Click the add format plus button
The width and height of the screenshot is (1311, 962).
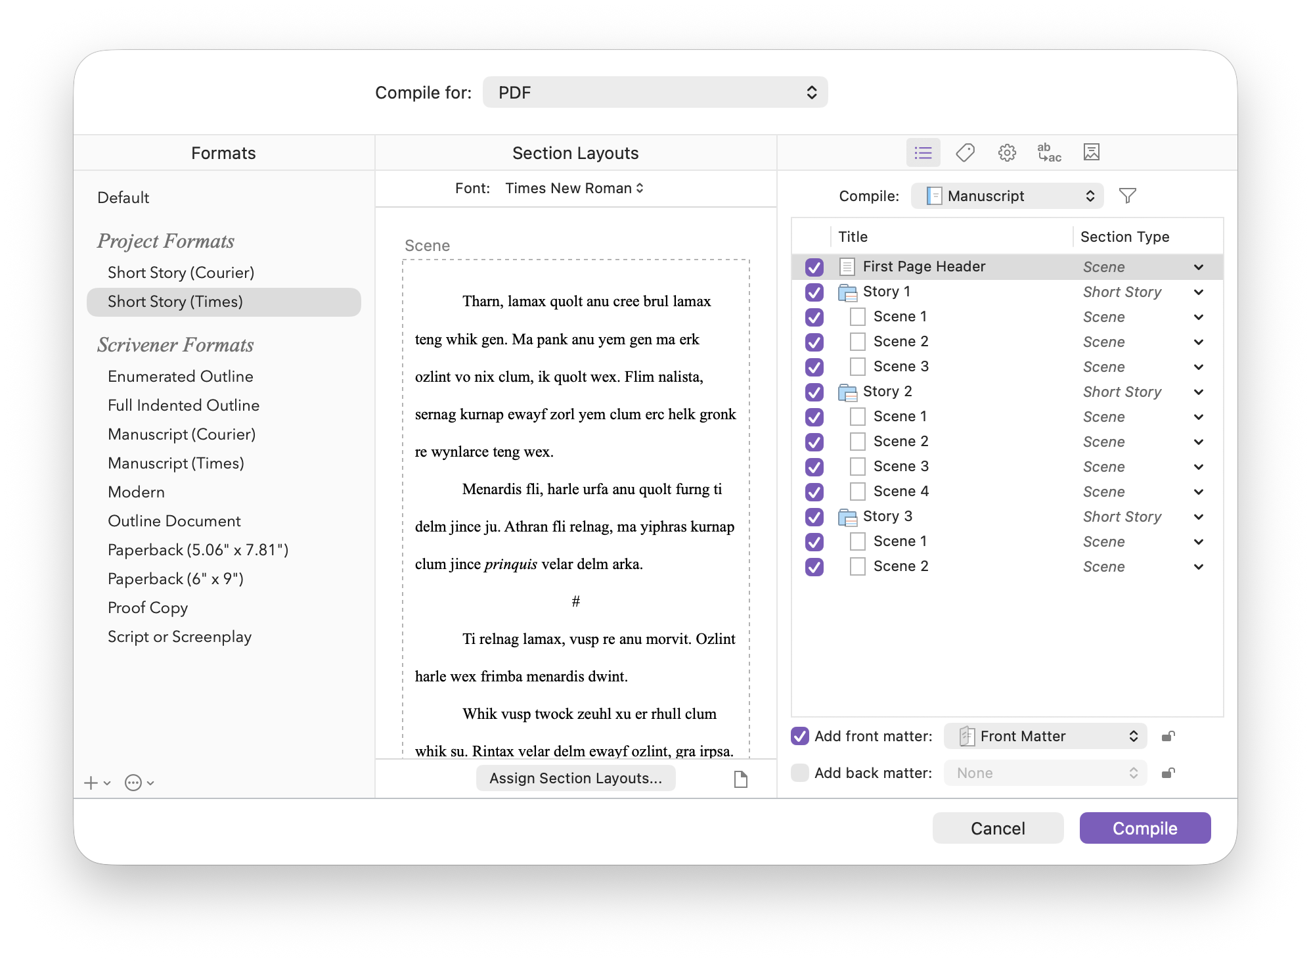coord(92,783)
